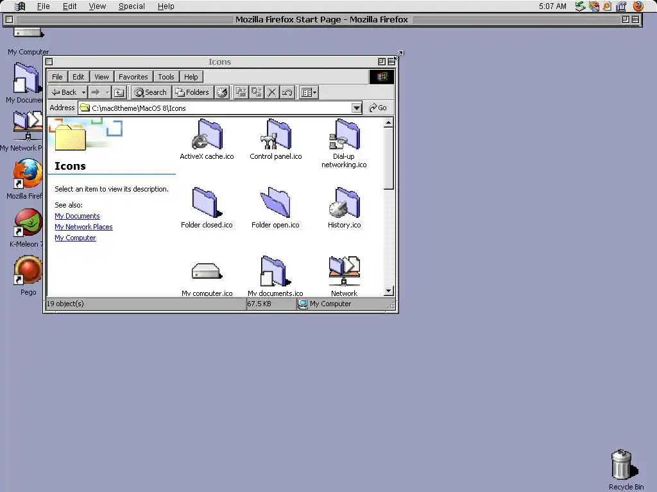Click the Move To toolbar icon
The image size is (657, 492).
(241, 92)
